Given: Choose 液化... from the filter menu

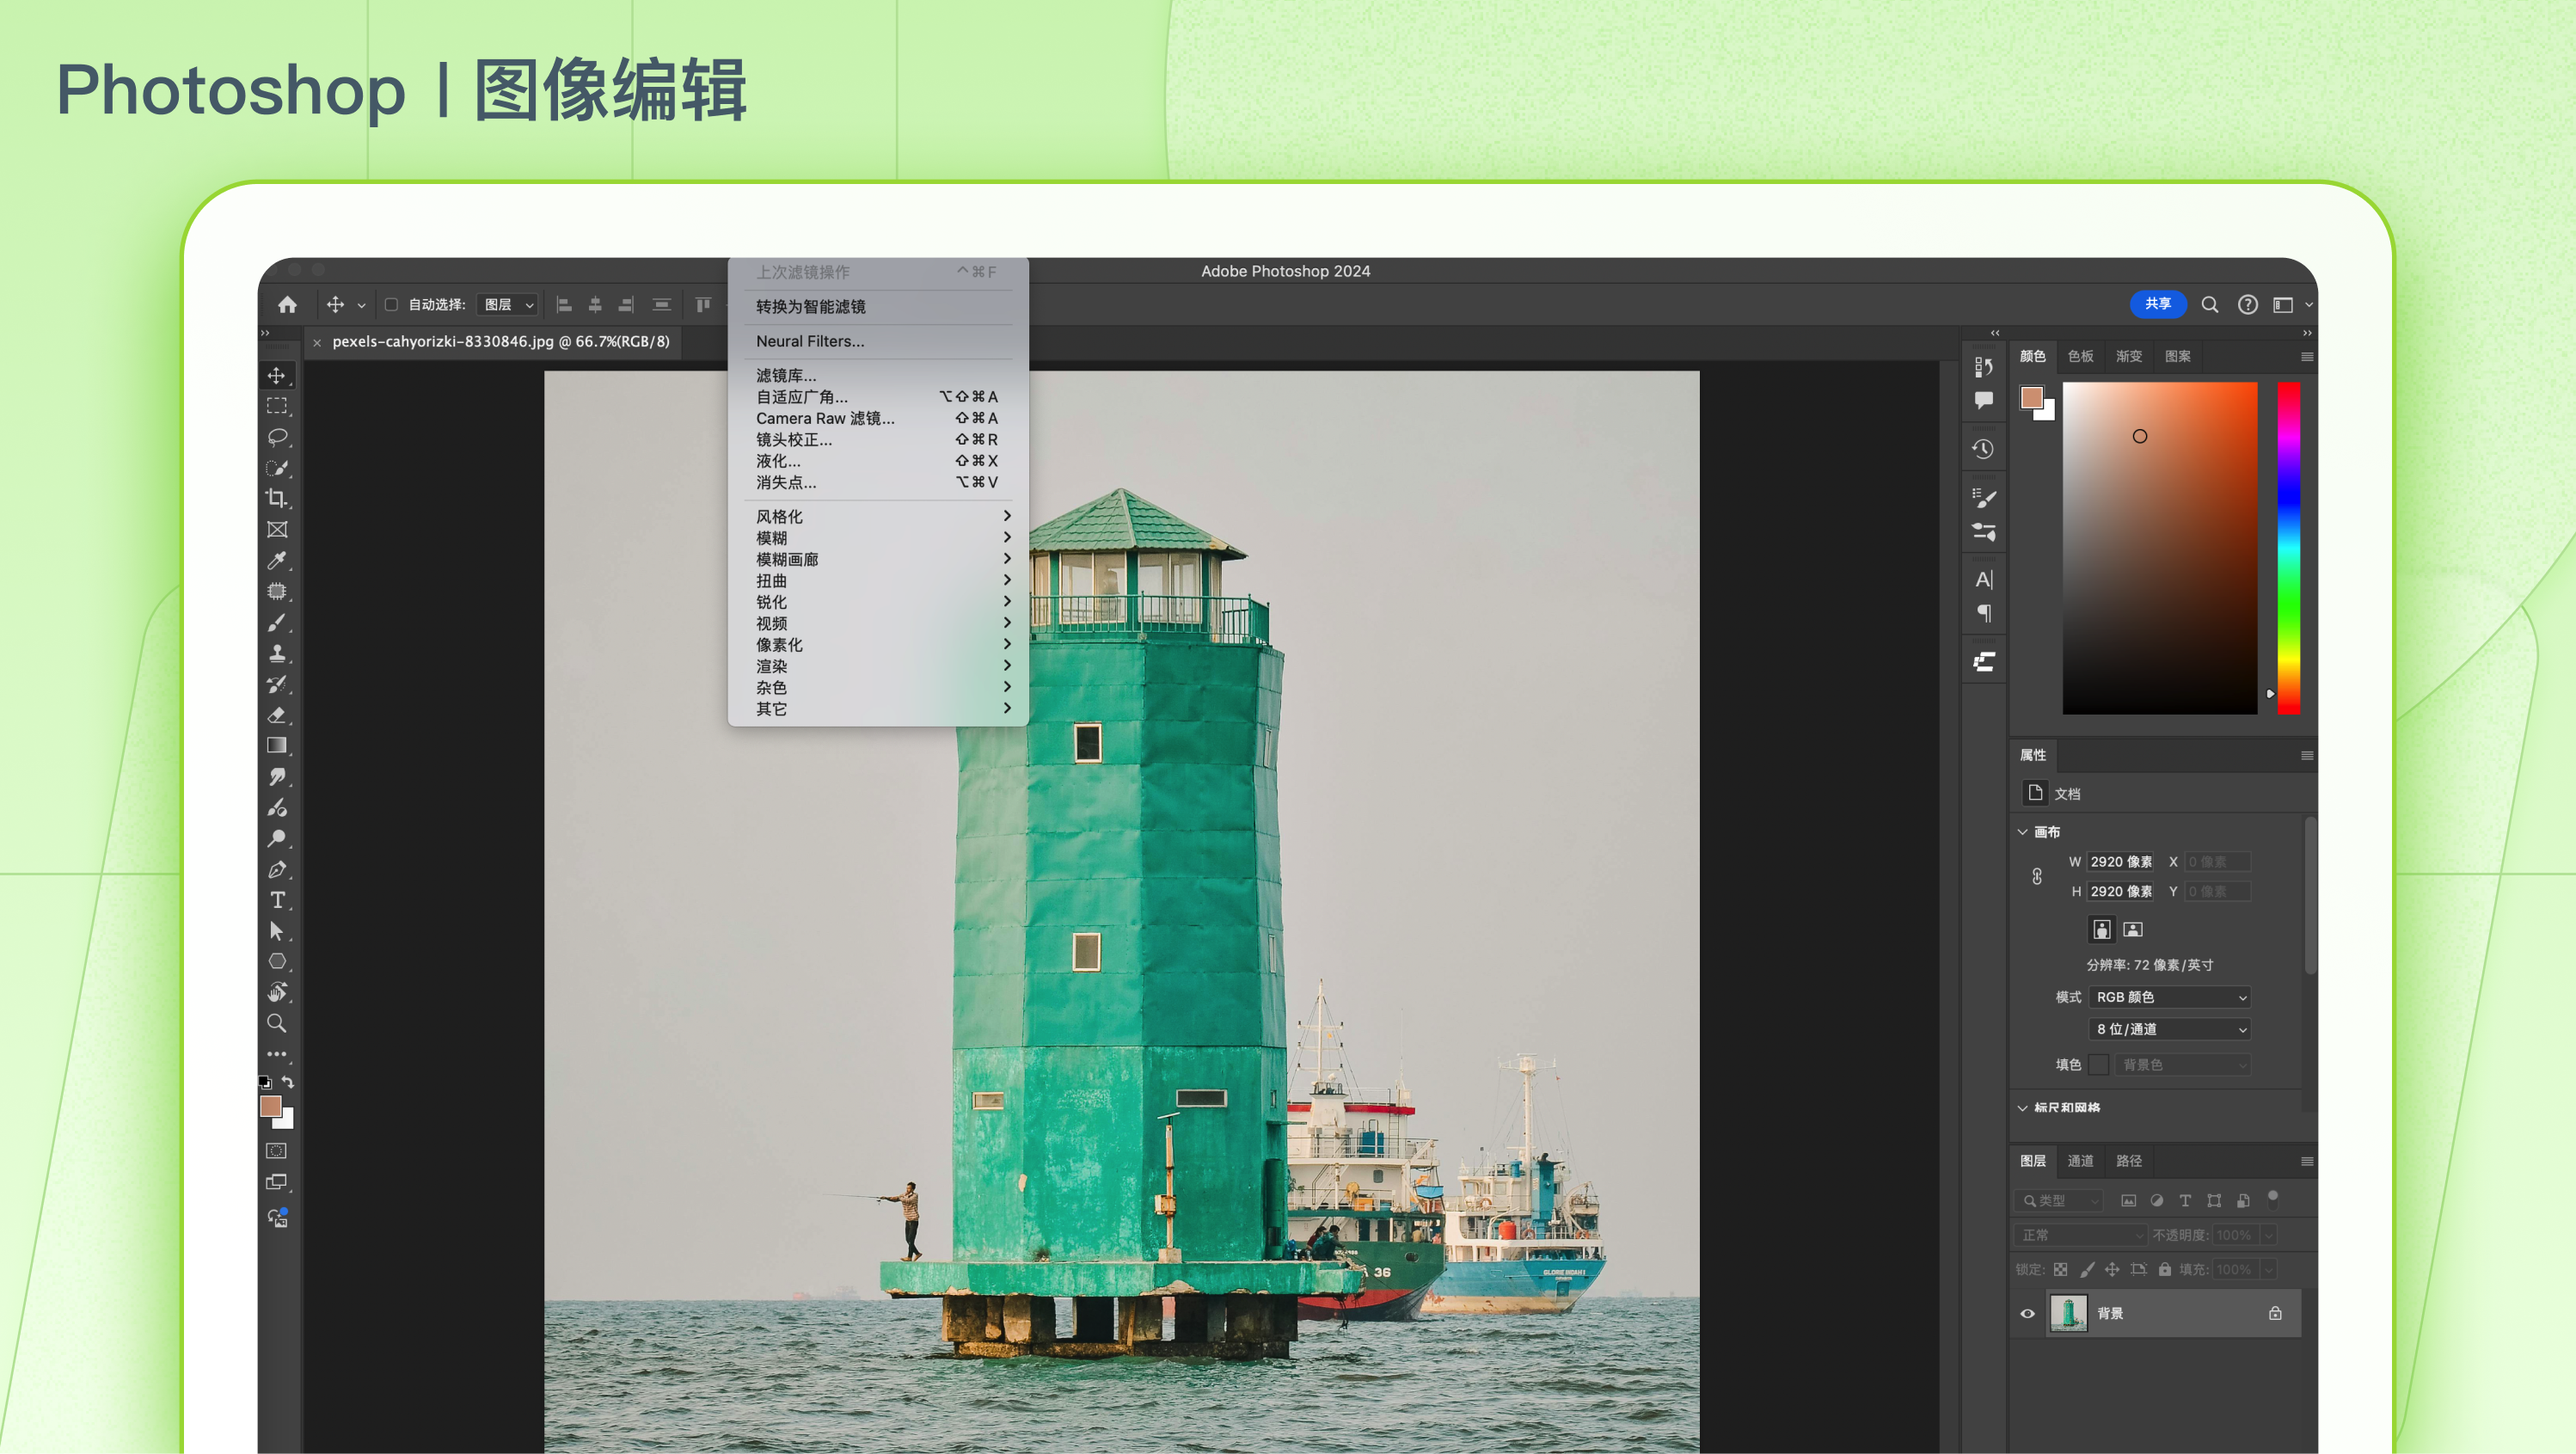Looking at the screenshot, I should pos(878,461).
